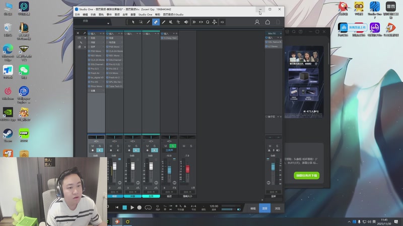
Task: Open the I/O dropdown arrow in mixer sidebar
Action: click(x=85, y=38)
